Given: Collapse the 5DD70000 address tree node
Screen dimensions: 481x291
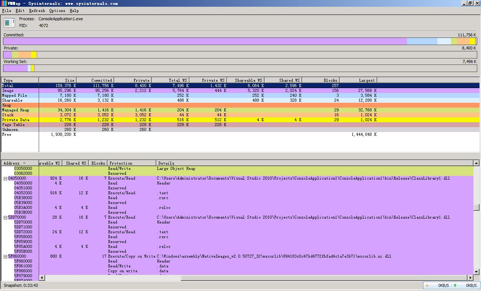Looking at the screenshot, I should (x=6, y=217).
